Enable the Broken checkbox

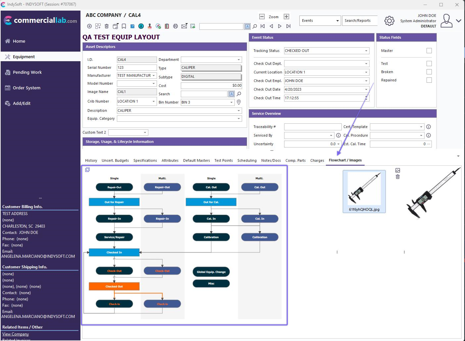tap(429, 72)
